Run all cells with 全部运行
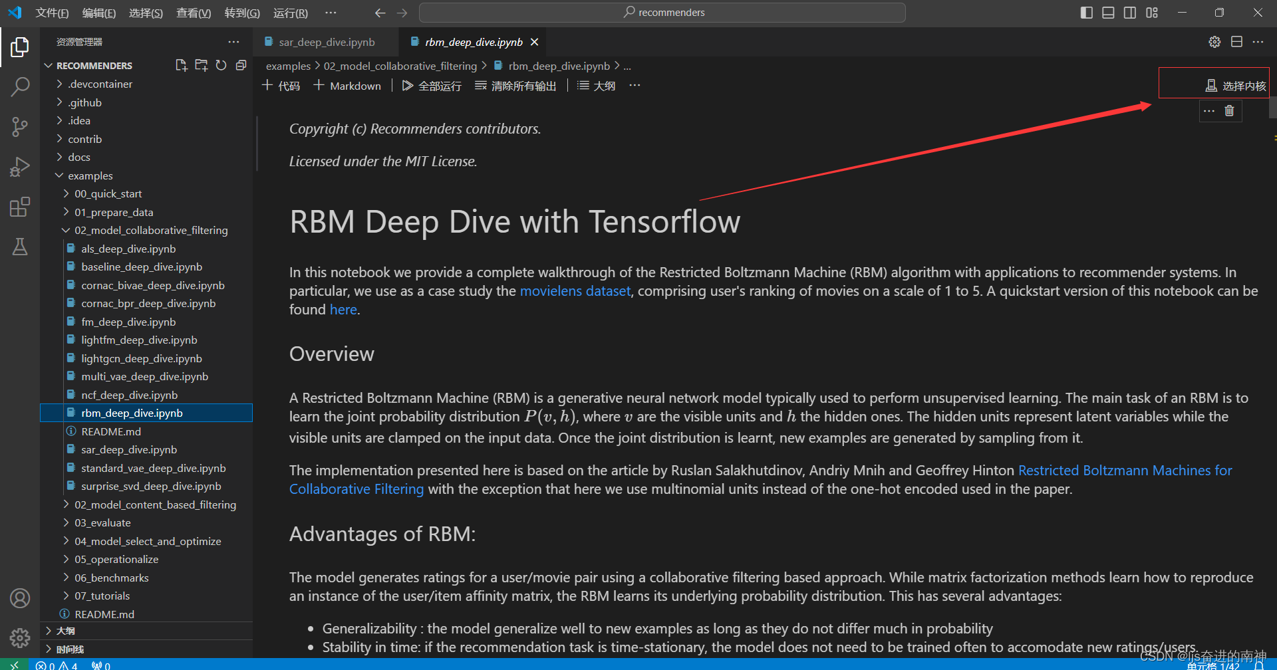This screenshot has width=1277, height=670. pos(432,86)
